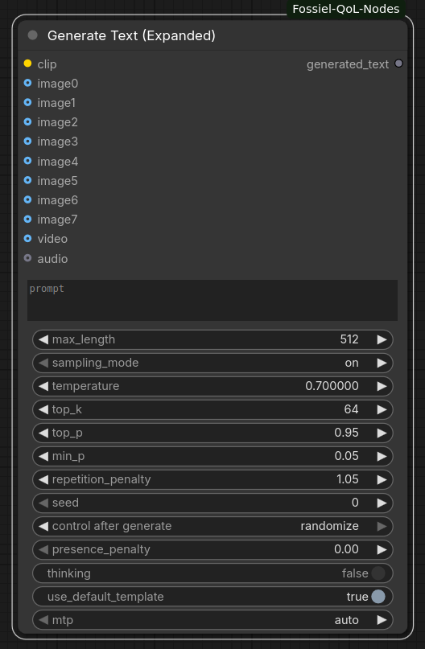Click the audio input label

coord(52,259)
